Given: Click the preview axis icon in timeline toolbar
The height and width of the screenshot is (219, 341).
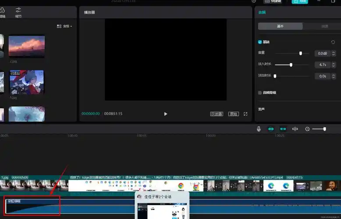Looking at the screenshot, I should pos(295,129).
